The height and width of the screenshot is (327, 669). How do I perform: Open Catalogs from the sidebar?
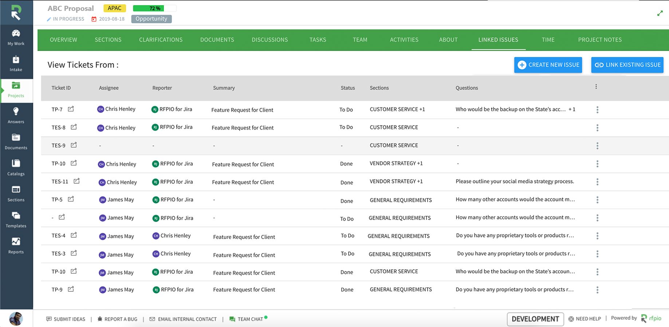pyautogui.click(x=16, y=167)
